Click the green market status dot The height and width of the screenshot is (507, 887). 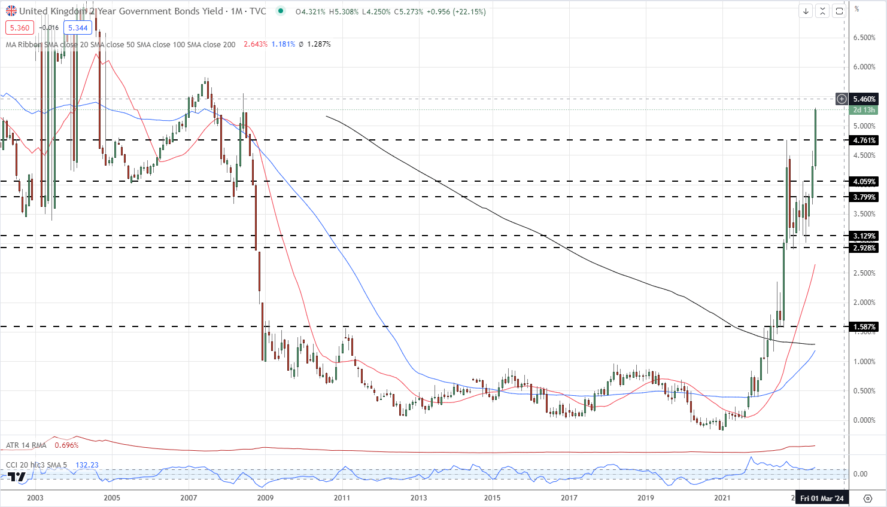(281, 11)
